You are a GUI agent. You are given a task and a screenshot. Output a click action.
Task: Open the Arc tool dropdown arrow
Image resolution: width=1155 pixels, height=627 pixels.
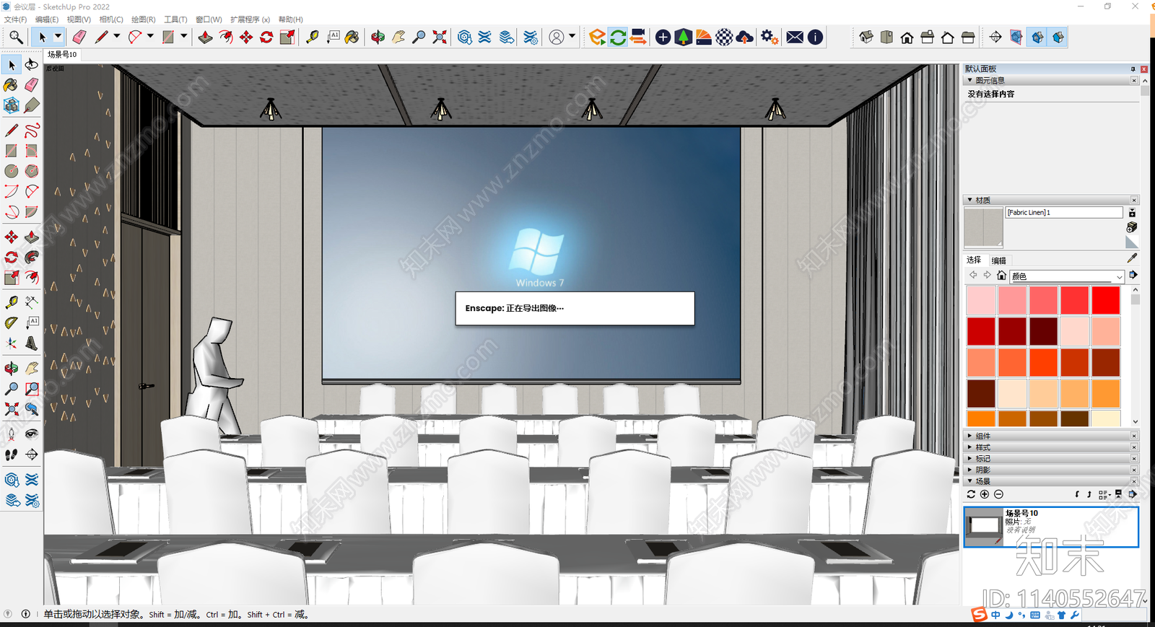coord(150,36)
